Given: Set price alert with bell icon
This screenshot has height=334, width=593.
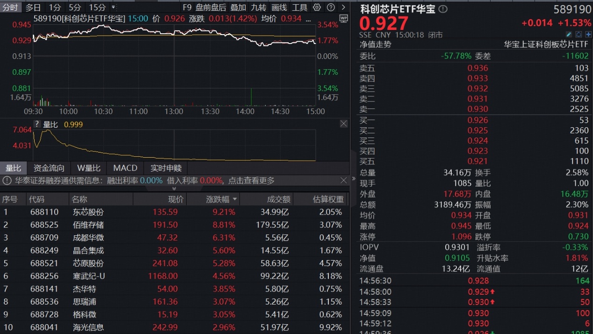Looking at the screenshot, I should (579, 35).
